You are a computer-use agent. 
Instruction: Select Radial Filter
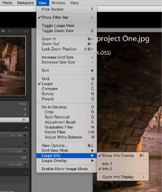pos(66,132)
